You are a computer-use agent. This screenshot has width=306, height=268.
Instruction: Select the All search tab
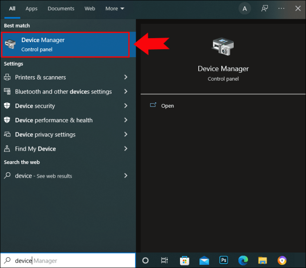(12, 8)
